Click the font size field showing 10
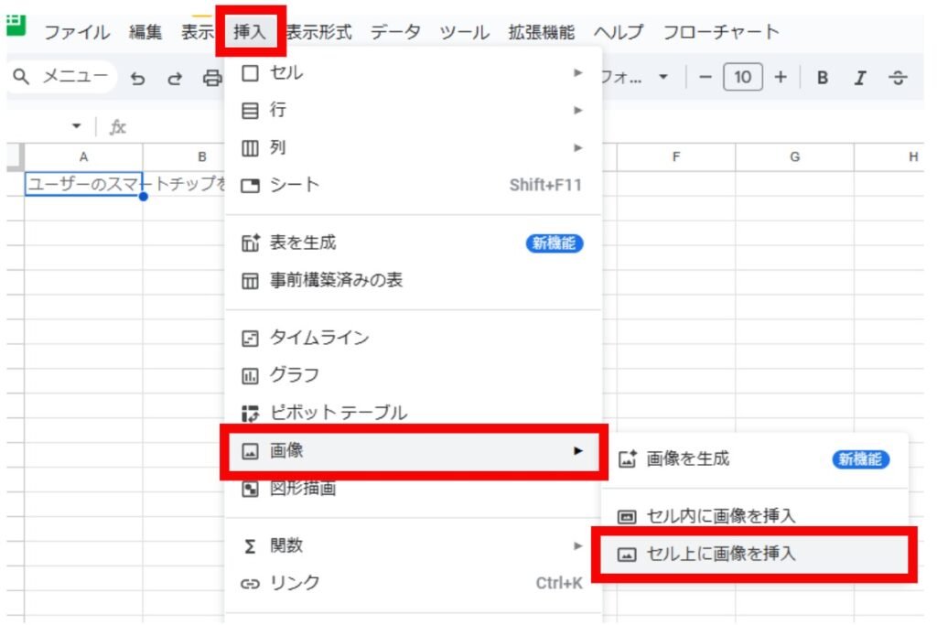The image size is (937, 625). click(x=742, y=79)
